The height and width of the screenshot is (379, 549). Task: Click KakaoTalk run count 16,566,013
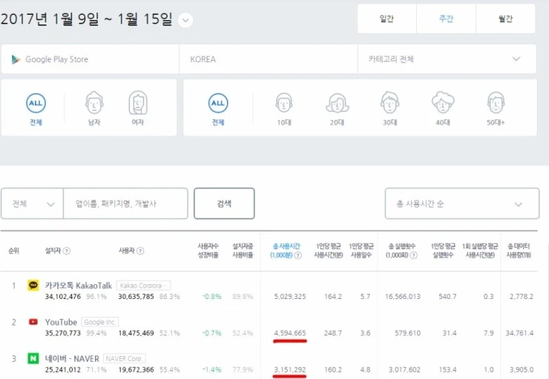click(403, 297)
